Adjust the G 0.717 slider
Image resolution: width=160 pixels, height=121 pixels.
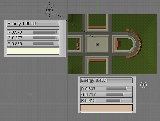click(106, 95)
